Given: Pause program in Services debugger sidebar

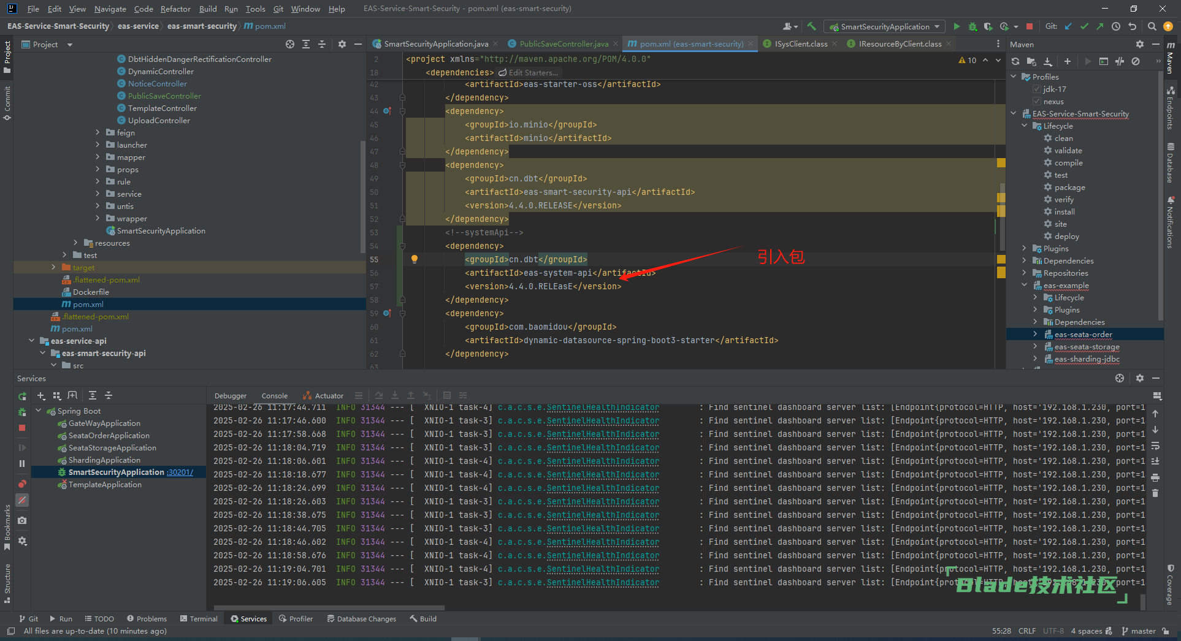Looking at the screenshot, I should (x=22, y=464).
